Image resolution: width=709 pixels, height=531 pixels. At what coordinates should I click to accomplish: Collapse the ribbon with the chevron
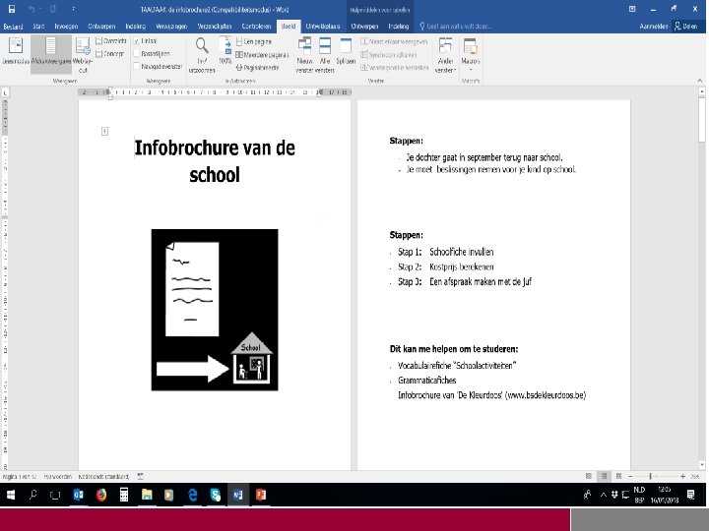click(700, 81)
